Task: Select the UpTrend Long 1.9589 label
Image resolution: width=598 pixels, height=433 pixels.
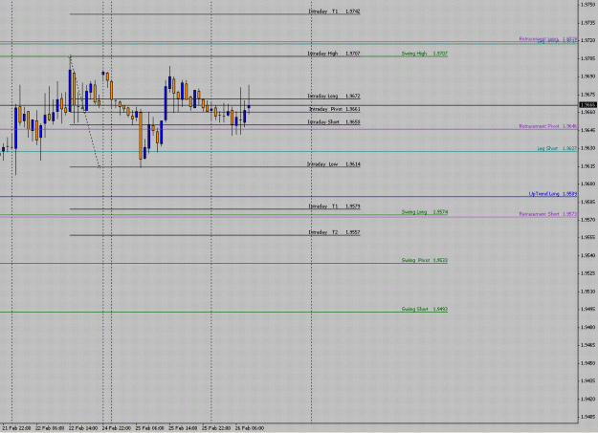Action: [x=553, y=194]
